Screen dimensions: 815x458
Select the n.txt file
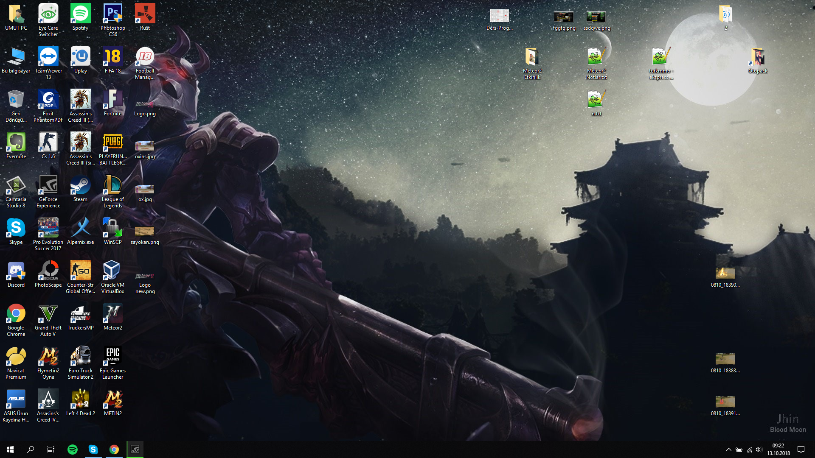(x=596, y=103)
